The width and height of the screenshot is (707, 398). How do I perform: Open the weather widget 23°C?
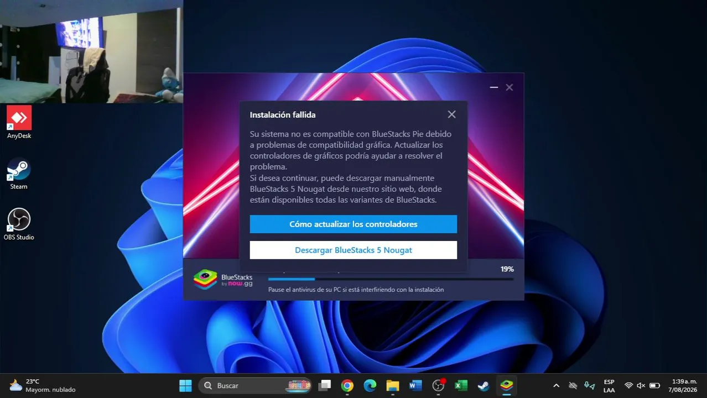(x=42, y=385)
